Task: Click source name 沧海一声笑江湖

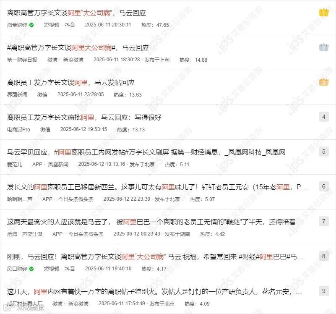Action: pyautogui.click(x=25, y=234)
